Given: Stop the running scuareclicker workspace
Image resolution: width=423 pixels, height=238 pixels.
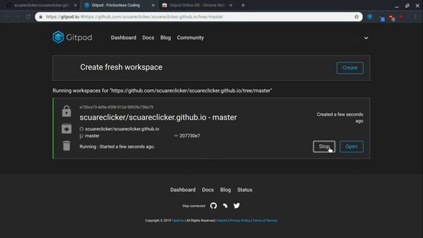Looking at the screenshot, I should pyautogui.click(x=324, y=147).
